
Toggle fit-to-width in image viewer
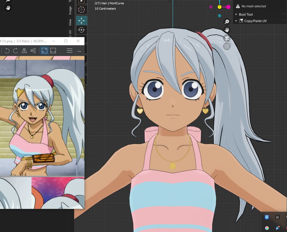(x=53, y=51)
